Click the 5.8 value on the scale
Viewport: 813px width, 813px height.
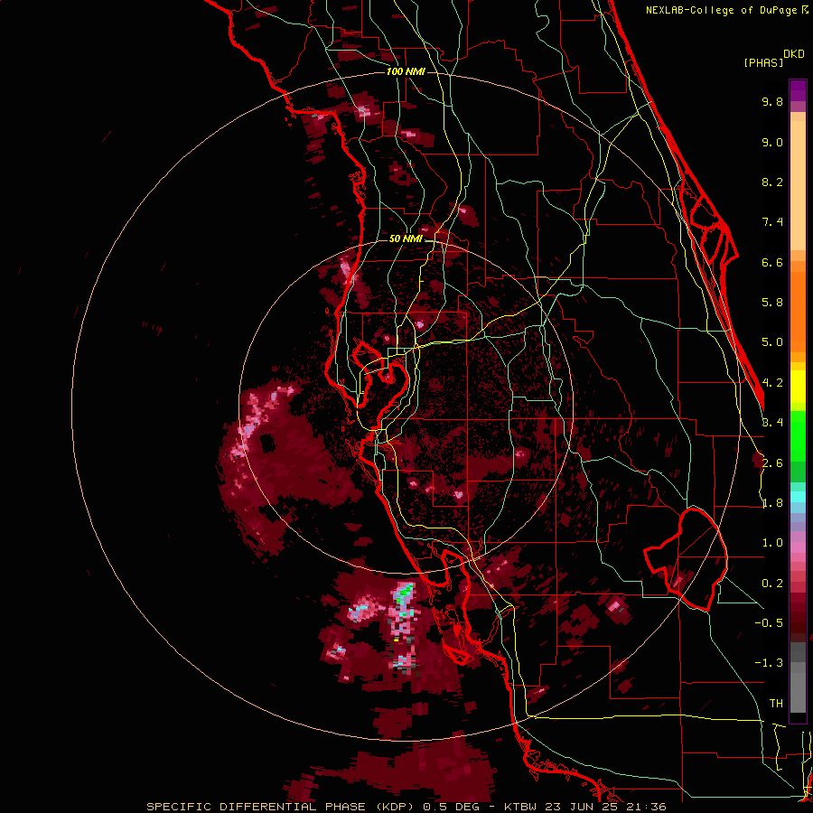pyautogui.click(x=772, y=303)
